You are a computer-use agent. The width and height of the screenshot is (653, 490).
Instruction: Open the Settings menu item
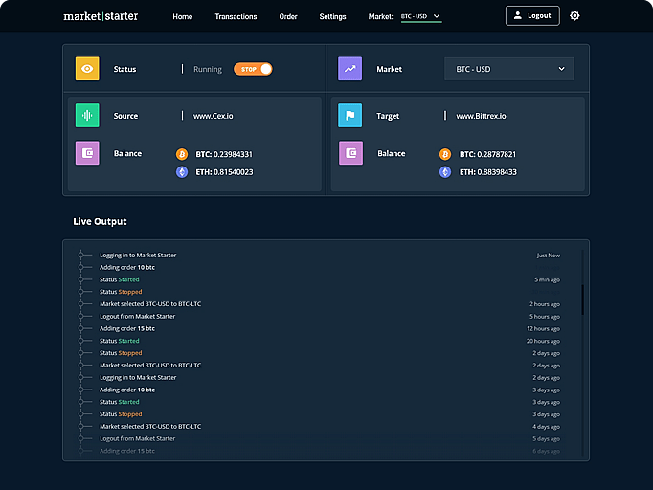pos(332,16)
